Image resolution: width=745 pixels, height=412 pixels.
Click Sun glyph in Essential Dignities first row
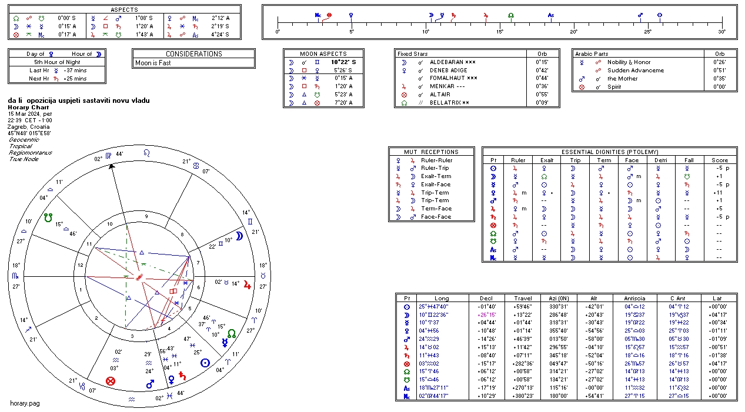click(493, 168)
